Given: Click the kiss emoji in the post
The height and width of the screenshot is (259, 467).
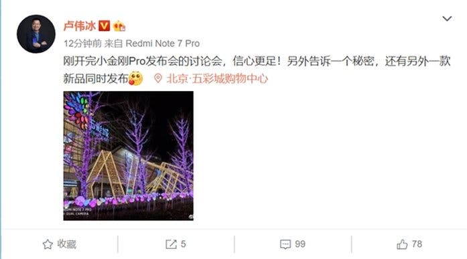Looking at the screenshot, I should click(136, 78).
